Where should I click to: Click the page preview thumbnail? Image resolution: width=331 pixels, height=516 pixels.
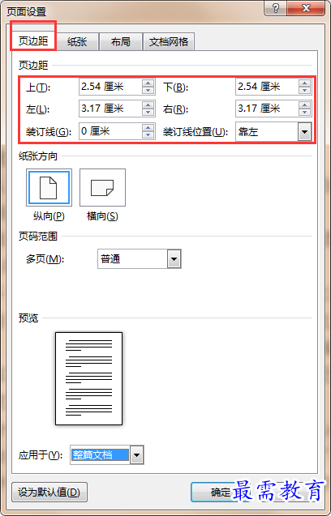[x=88, y=378]
